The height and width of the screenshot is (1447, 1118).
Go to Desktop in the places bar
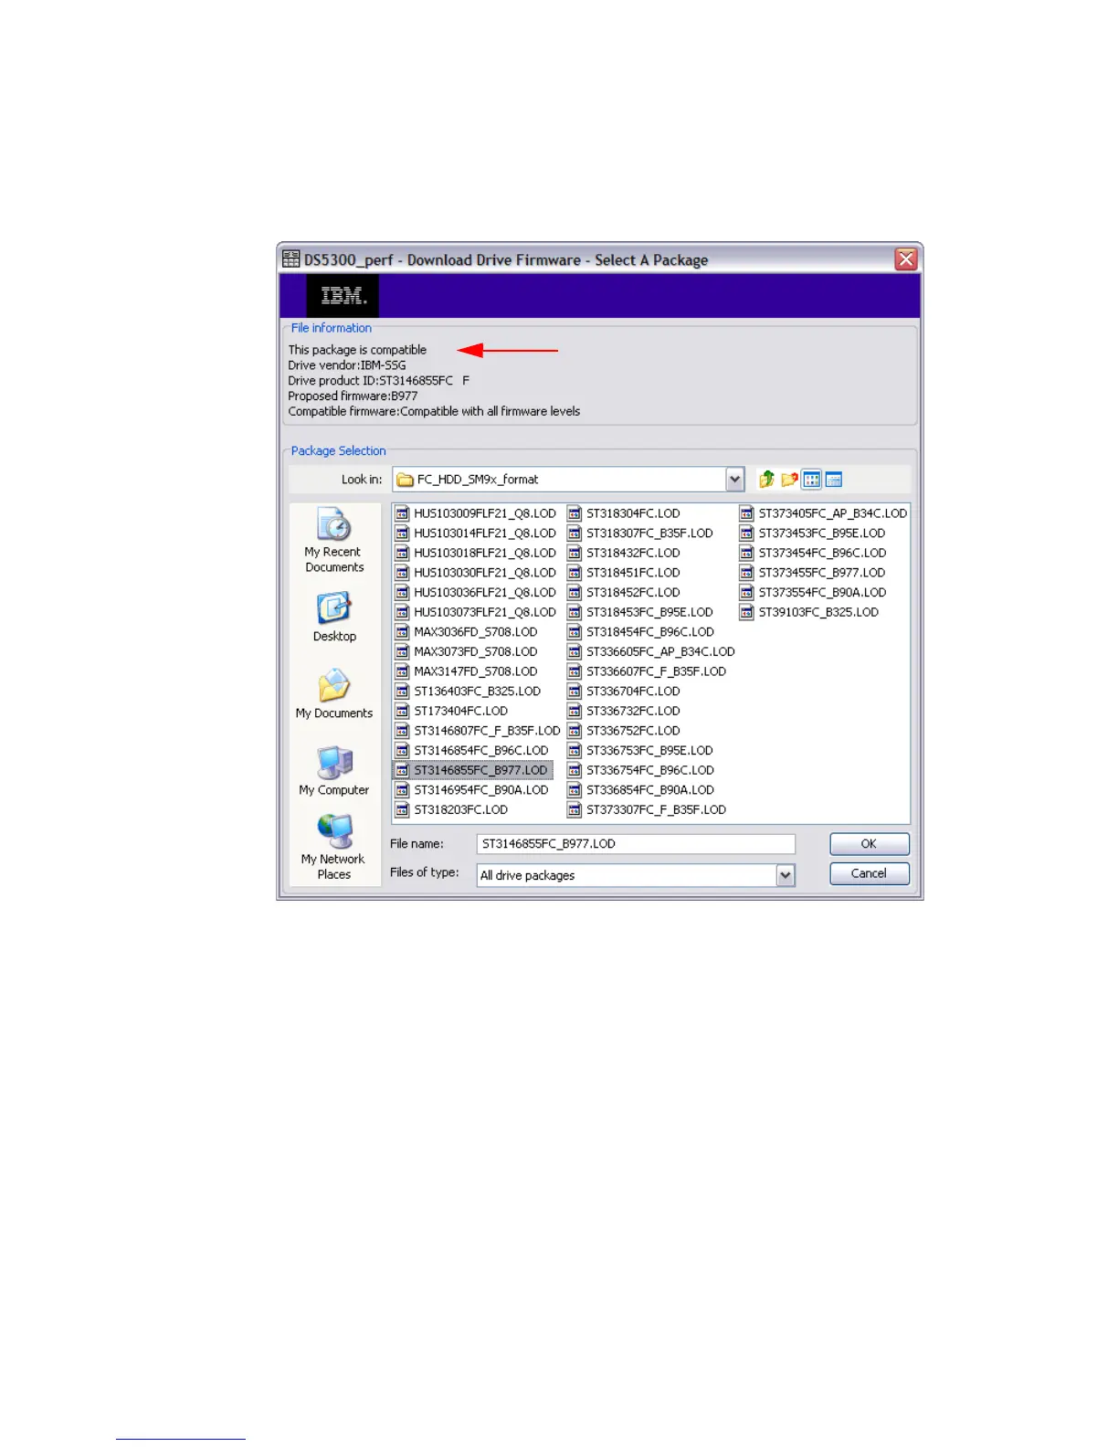tap(334, 618)
